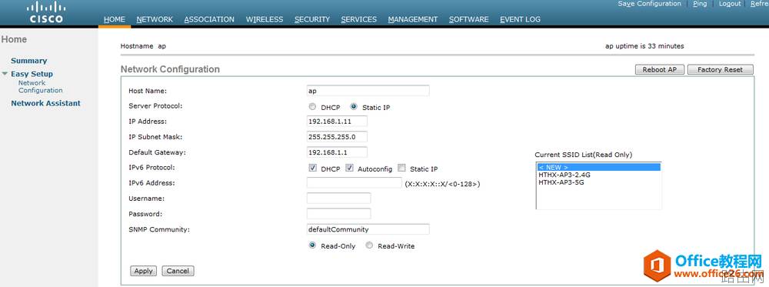Click the Cancel button
769x287 pixels.
click(x=178, y=271)
